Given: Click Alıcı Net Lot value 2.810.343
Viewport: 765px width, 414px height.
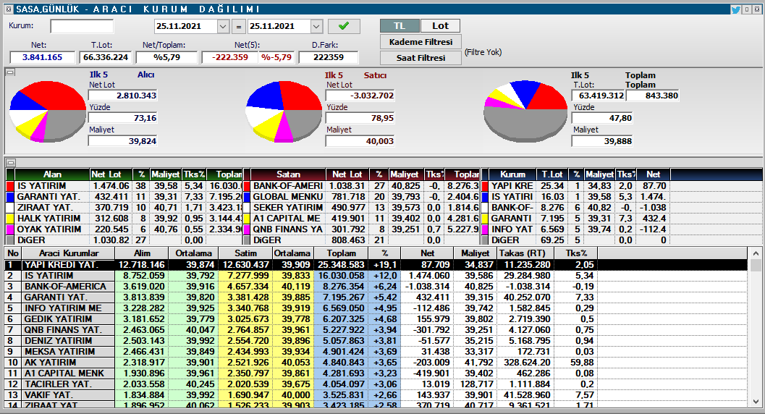Looking at the screenshot, I should point(122,96).
